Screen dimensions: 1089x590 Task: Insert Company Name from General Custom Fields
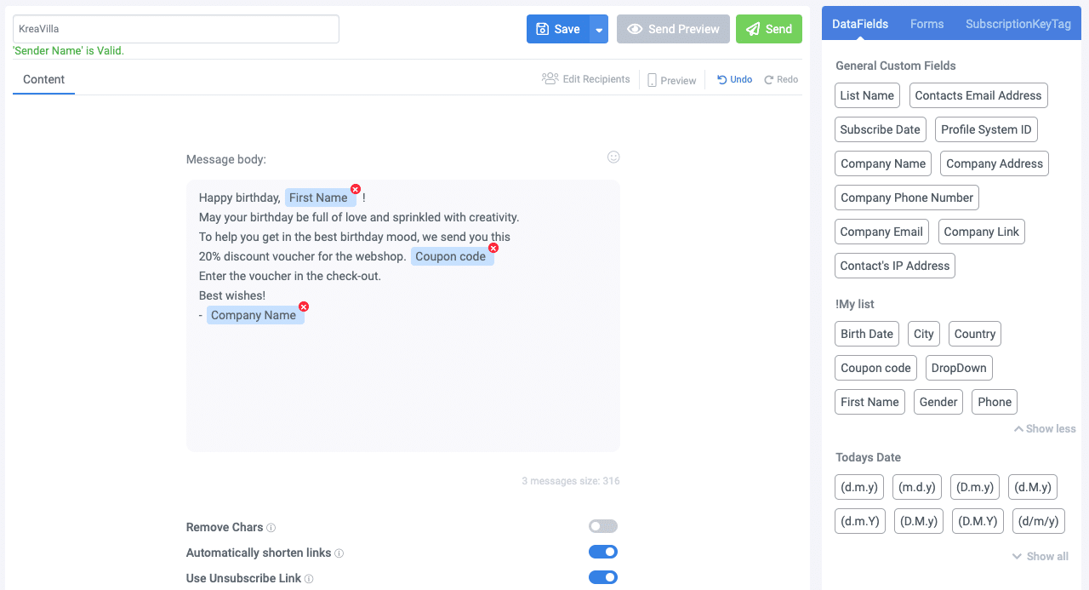coord(883,163)
